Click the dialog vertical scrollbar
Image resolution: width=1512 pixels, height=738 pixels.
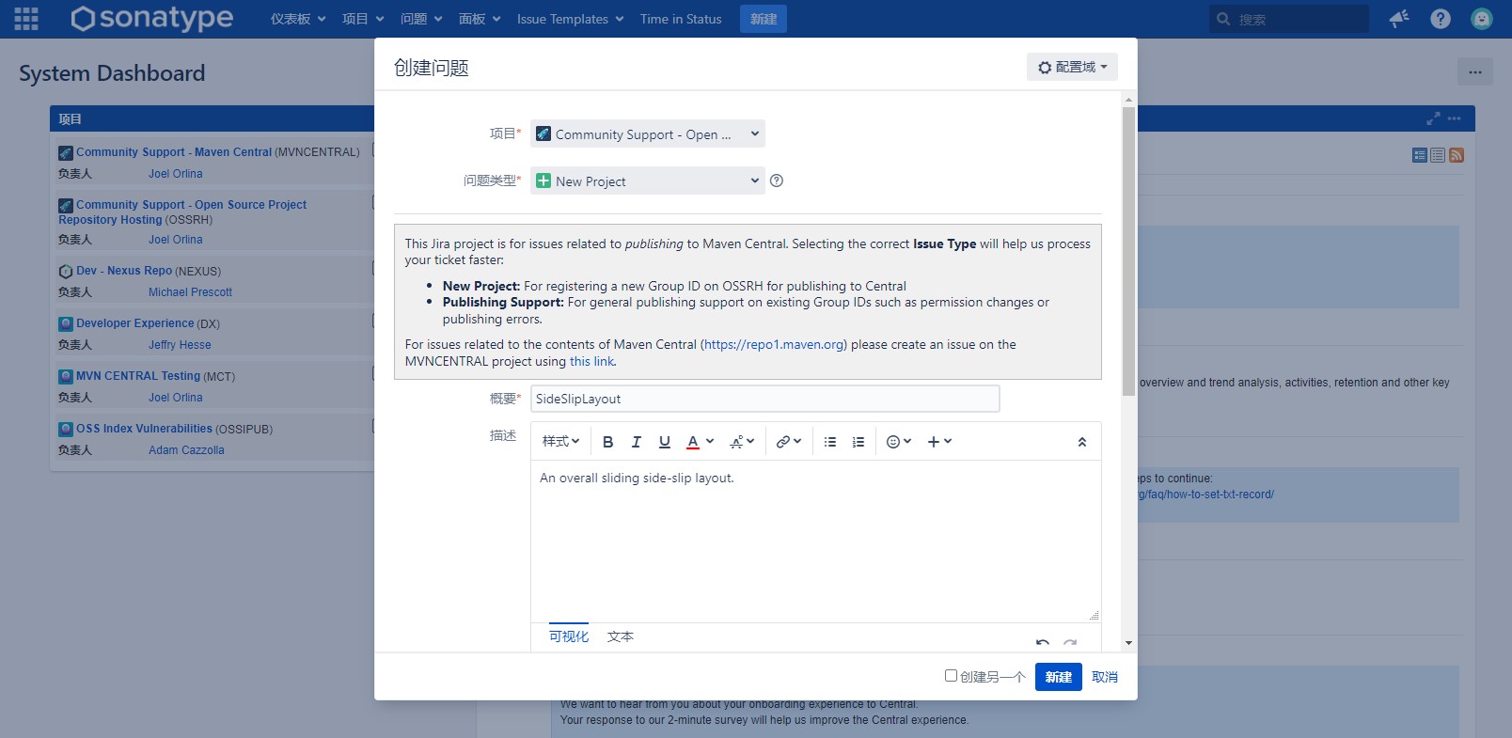tap(1128, 251)
